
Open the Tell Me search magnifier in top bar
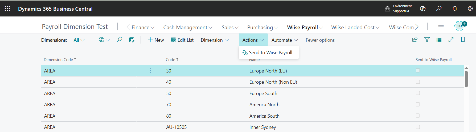[x=439, y=8]
